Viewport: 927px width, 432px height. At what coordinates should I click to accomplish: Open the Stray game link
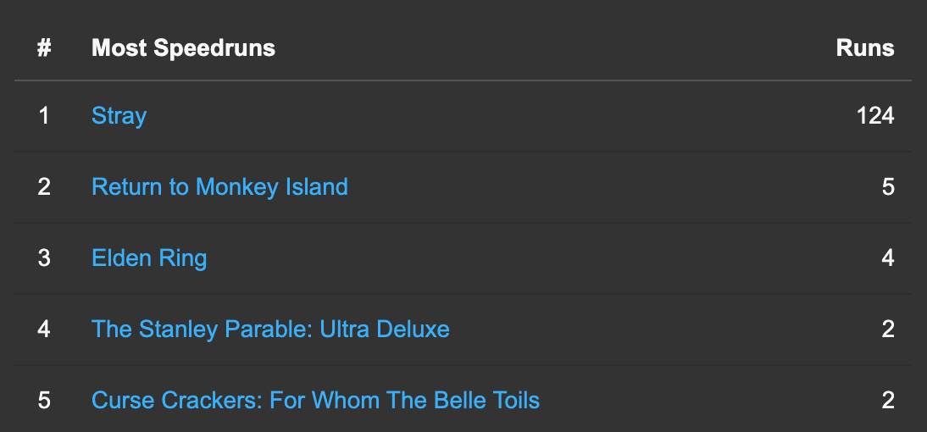click(119, 115)
